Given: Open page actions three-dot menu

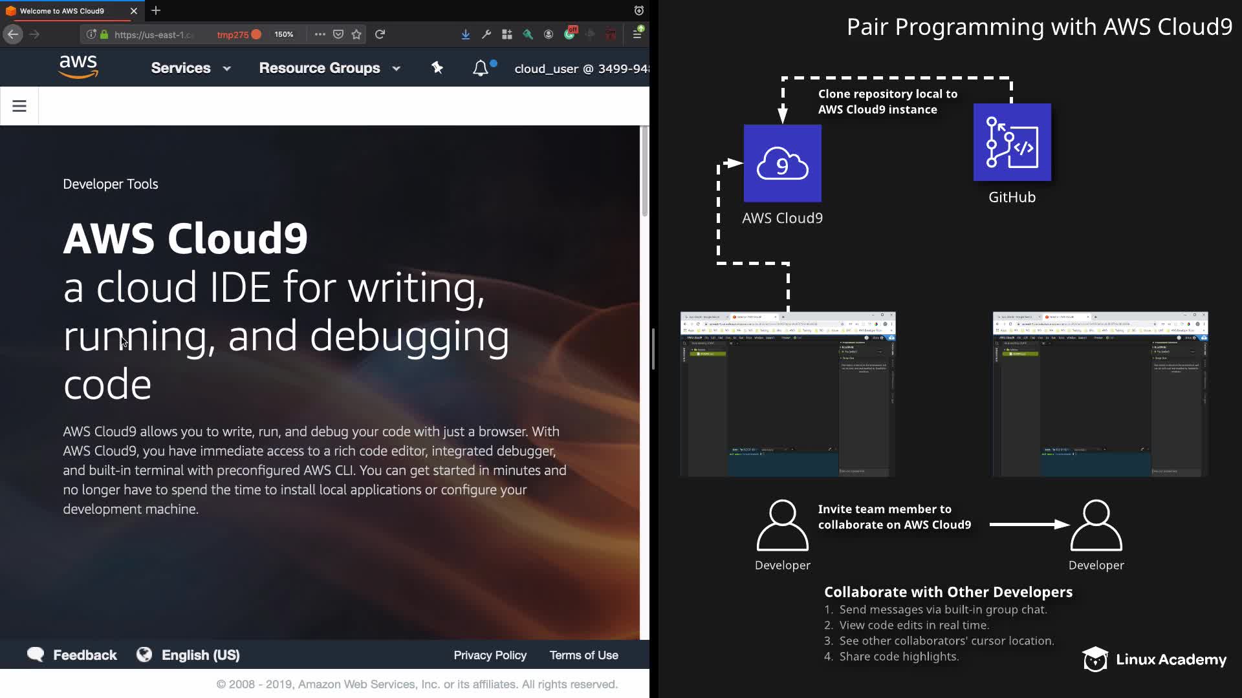Looking at the screenshot, I should pyautogui.click(x=320, y=34).
